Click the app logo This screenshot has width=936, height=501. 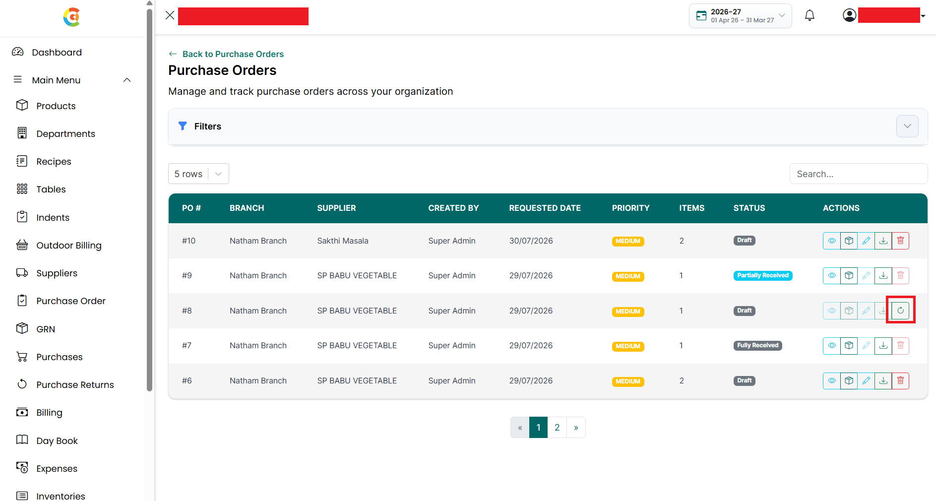(72, 17)
